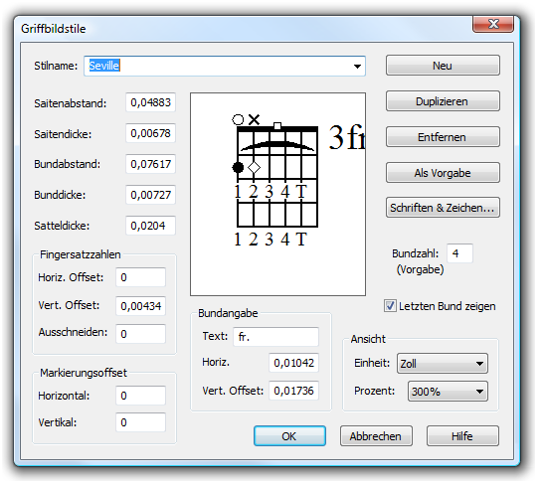This screenshot has height=489, width=543.
Task: Confirm the dialog with the OK button
Action: pos(289,436)
